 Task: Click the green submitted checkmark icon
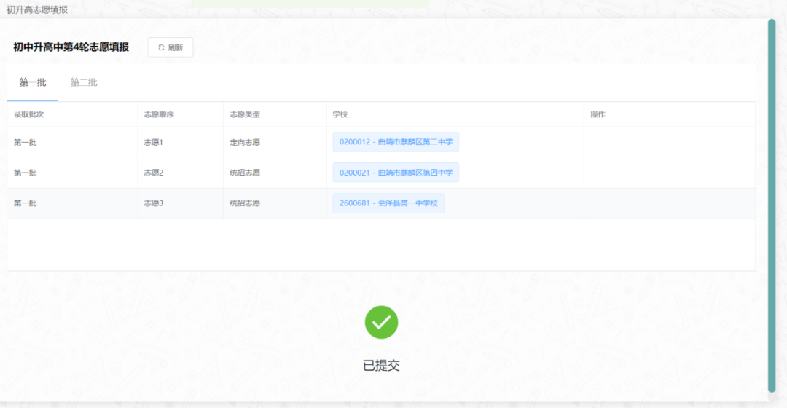(381, 322)
